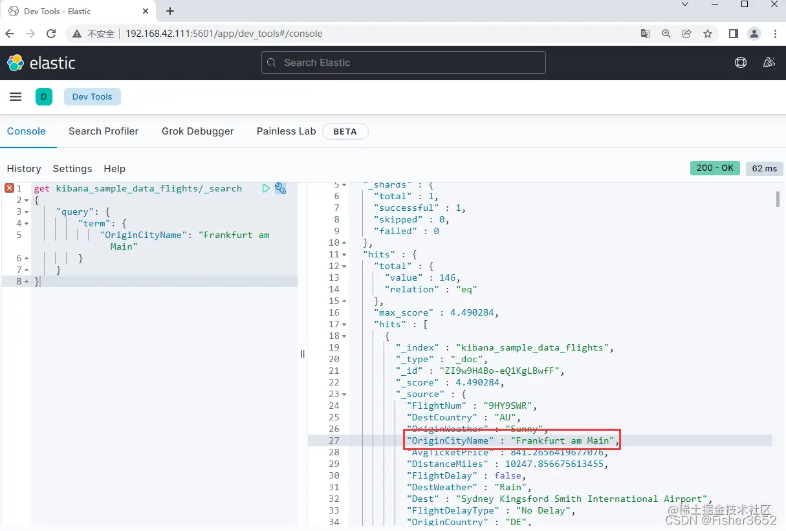786x531 pixels.
Task: Collapse the term fold arrow on line 4
Action: click(27, 223)
